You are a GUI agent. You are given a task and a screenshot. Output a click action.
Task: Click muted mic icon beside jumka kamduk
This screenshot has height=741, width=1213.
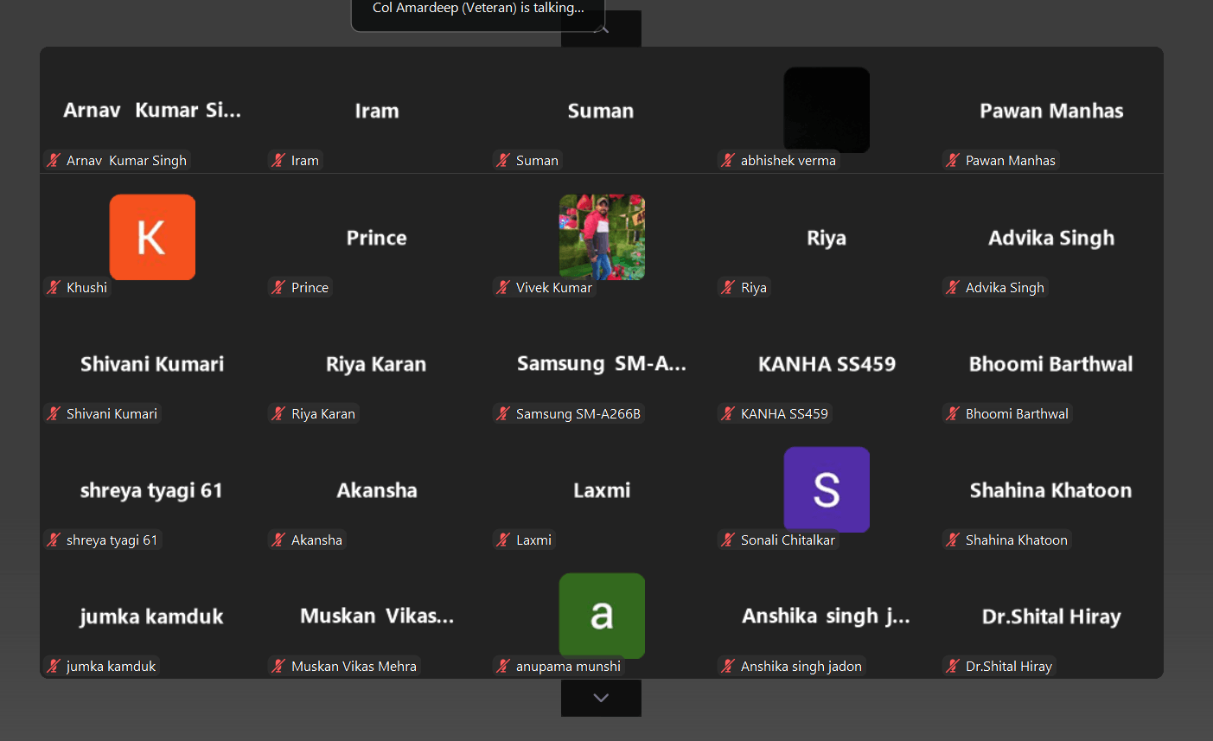tap(54, 666)
